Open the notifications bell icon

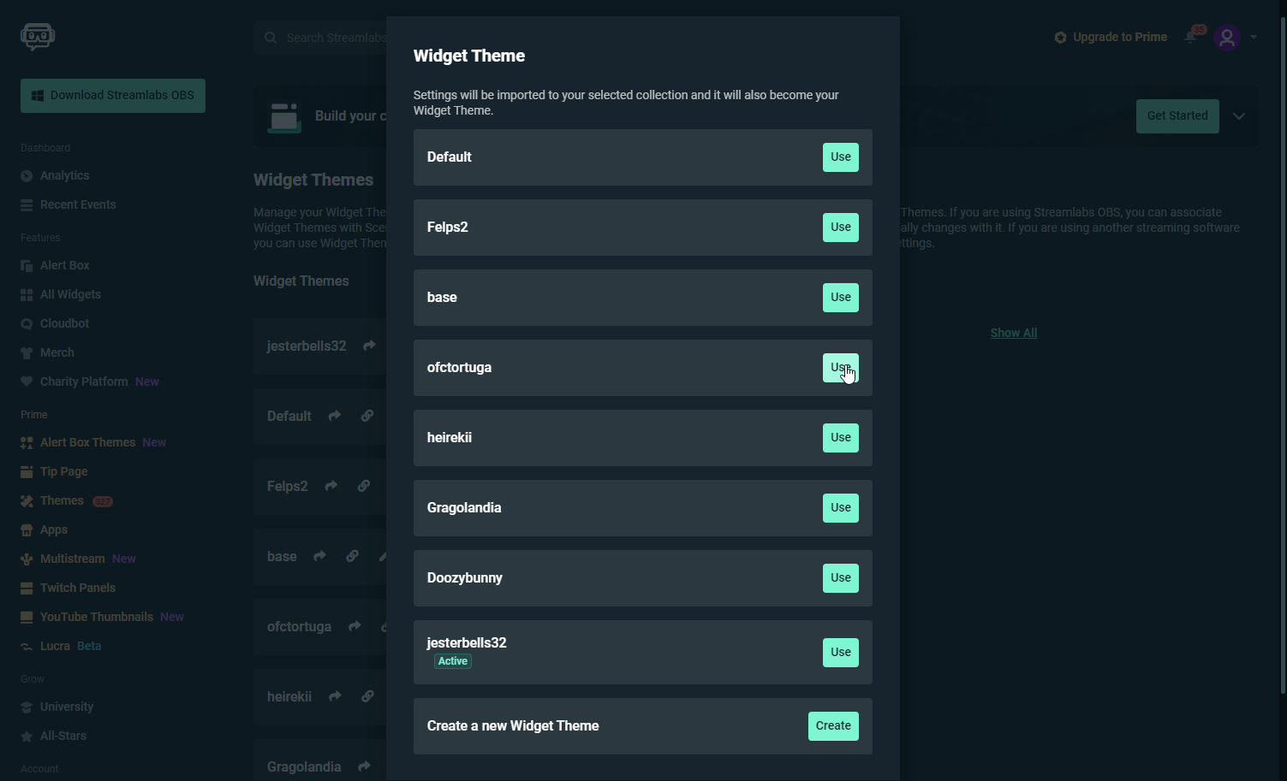tap(1190, 37)
